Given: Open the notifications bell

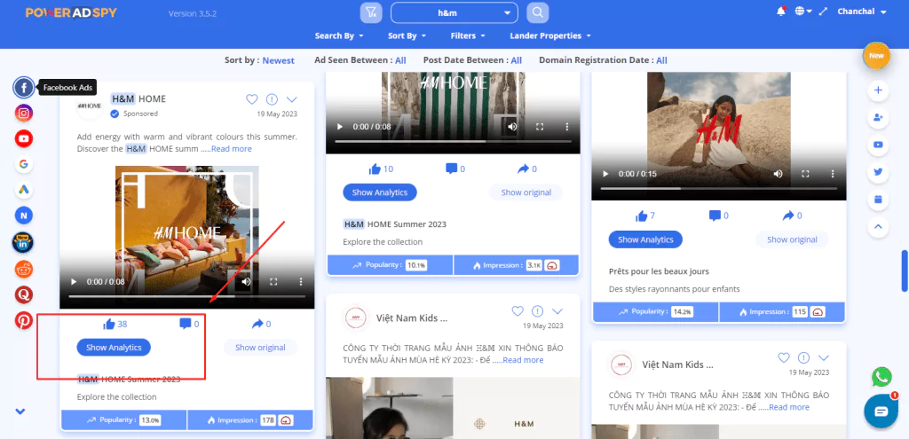Looking at the screenshot, I should pos(781,11).
